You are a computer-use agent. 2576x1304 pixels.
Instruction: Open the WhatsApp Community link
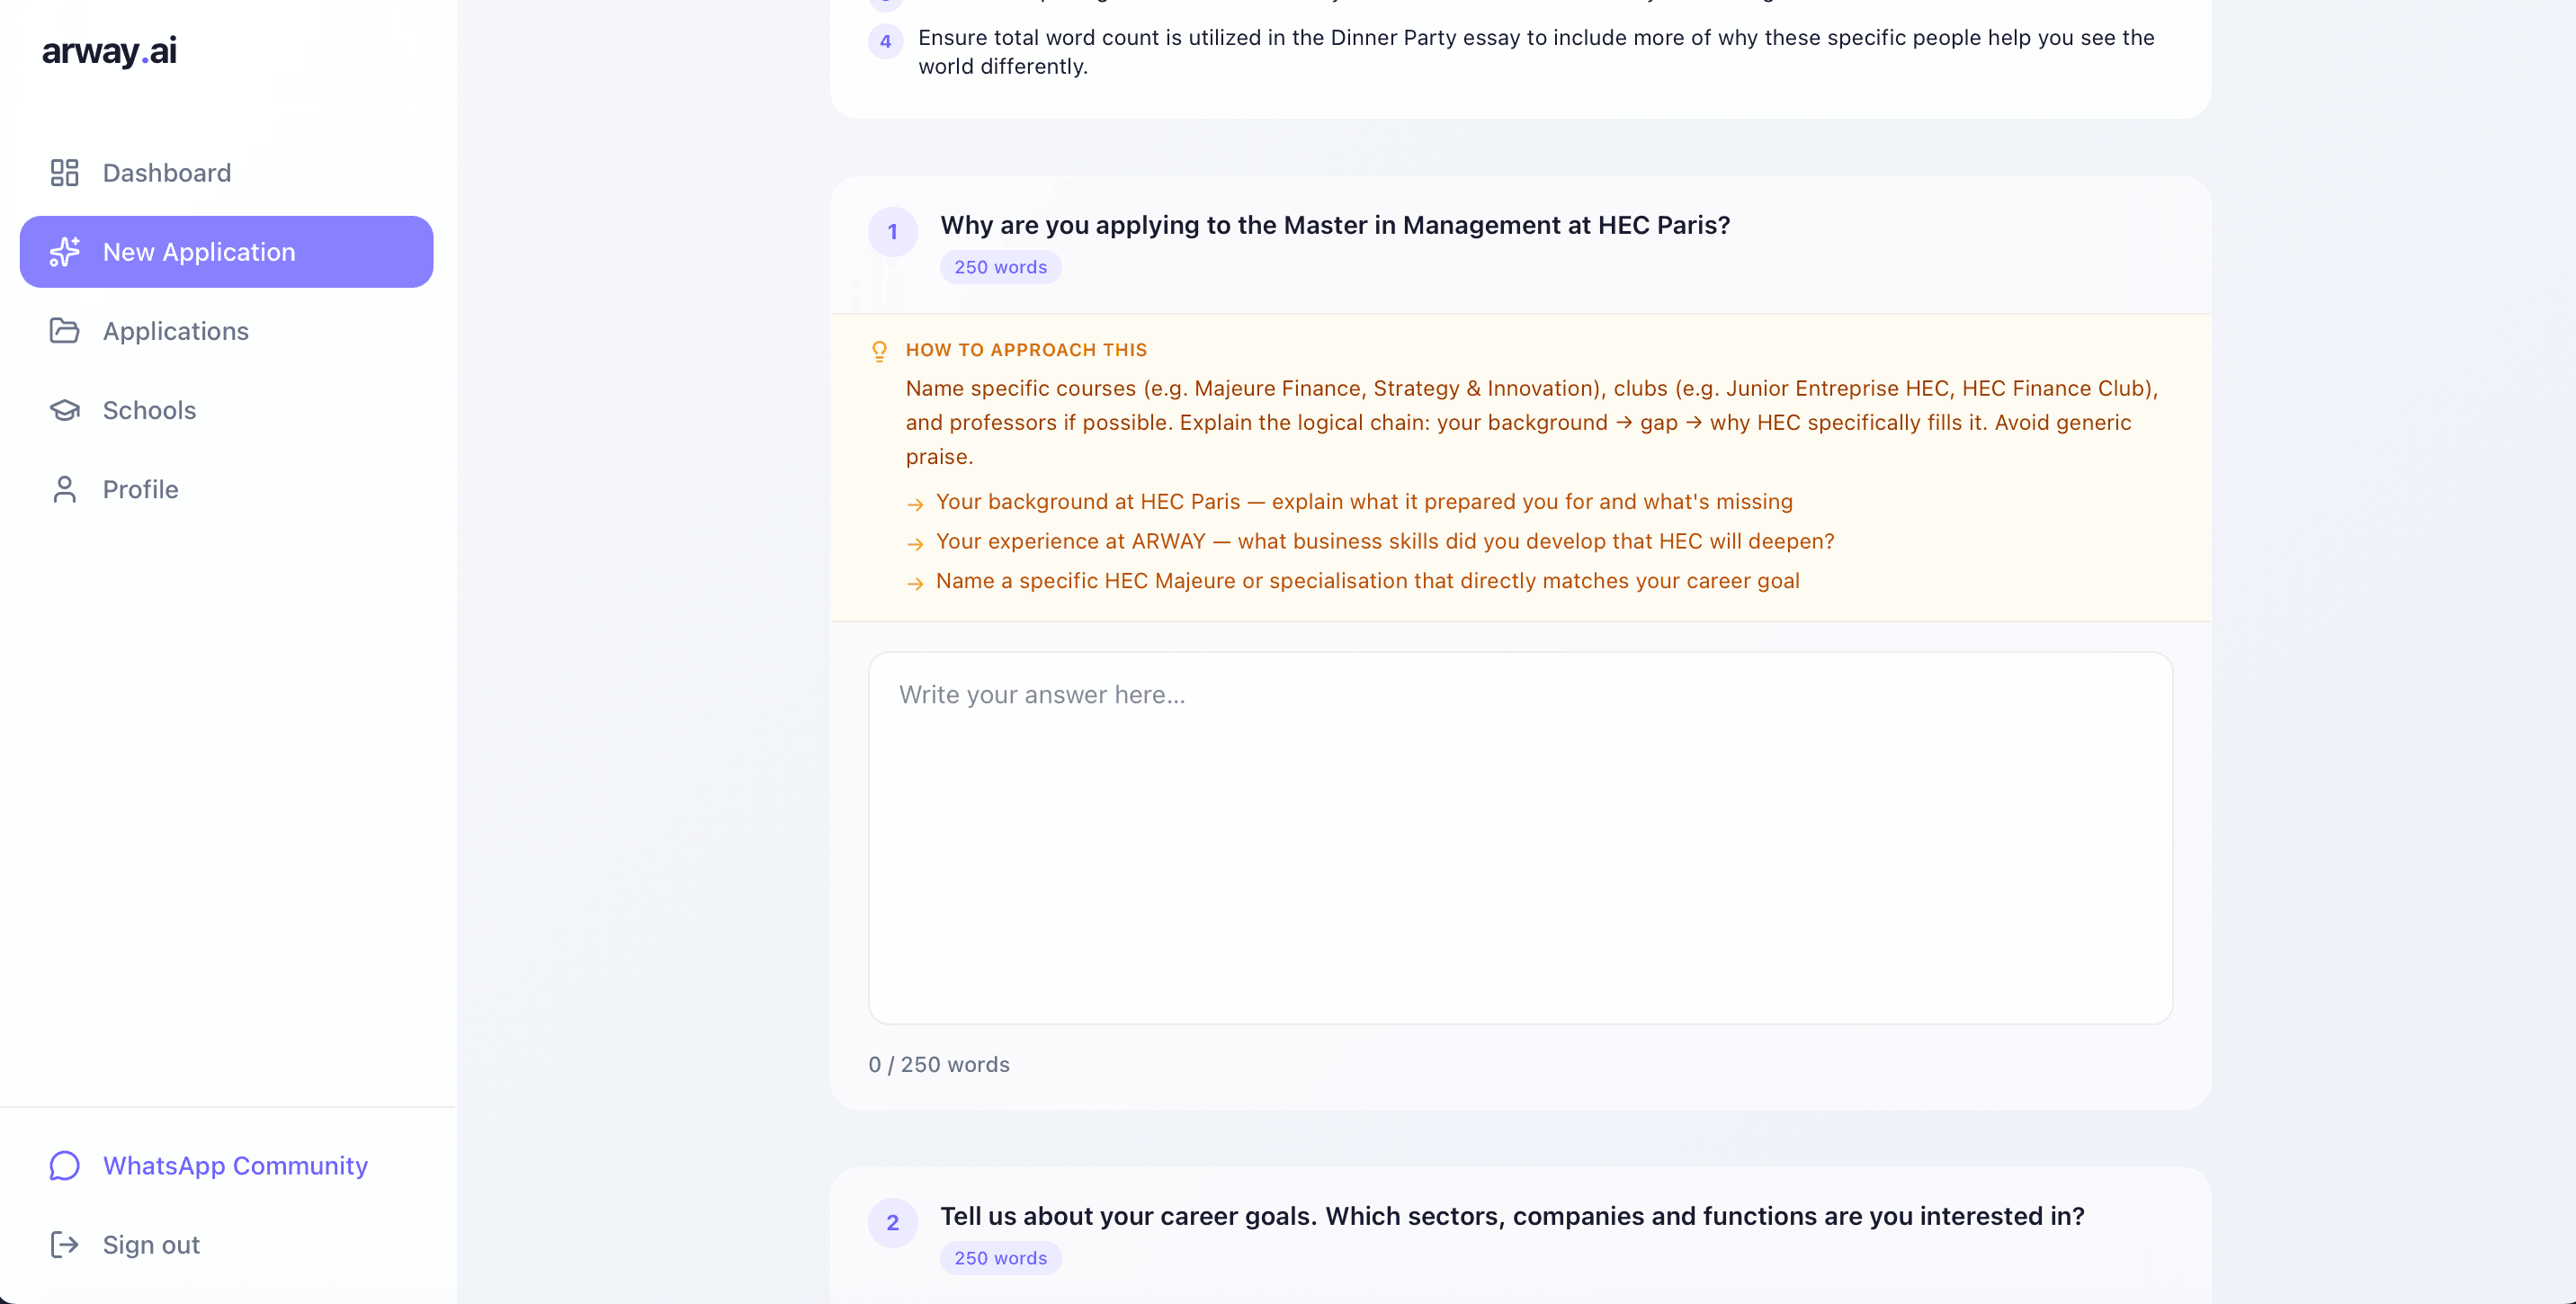(x=235, y=1166)
